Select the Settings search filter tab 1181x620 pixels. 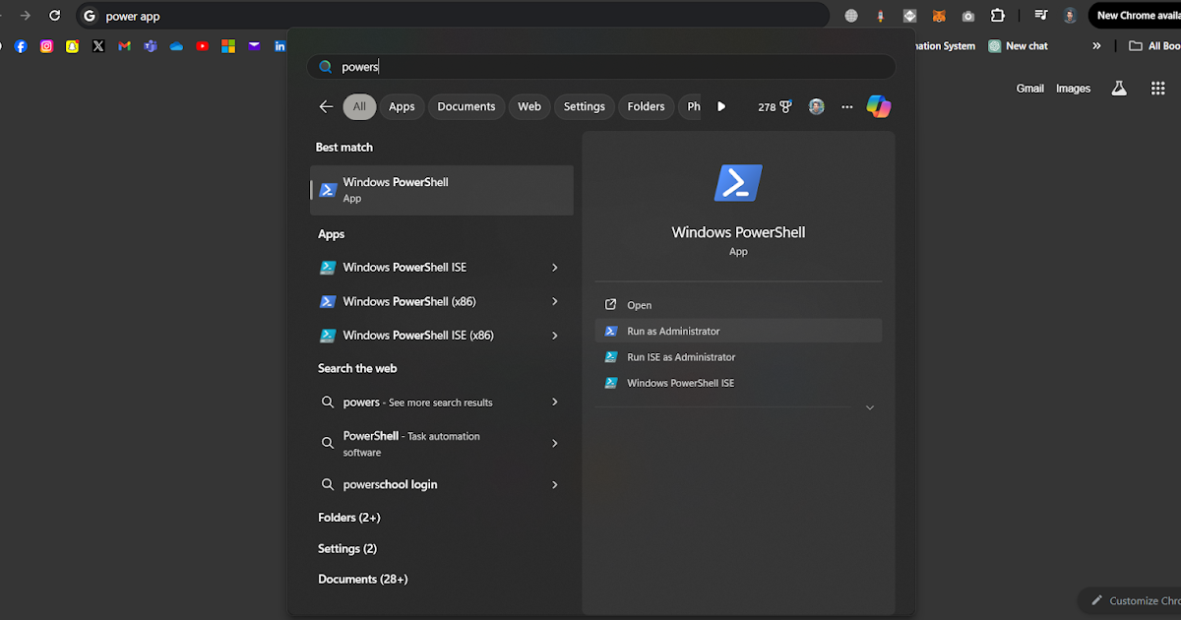pyautogui.click(x=585, y=107)
